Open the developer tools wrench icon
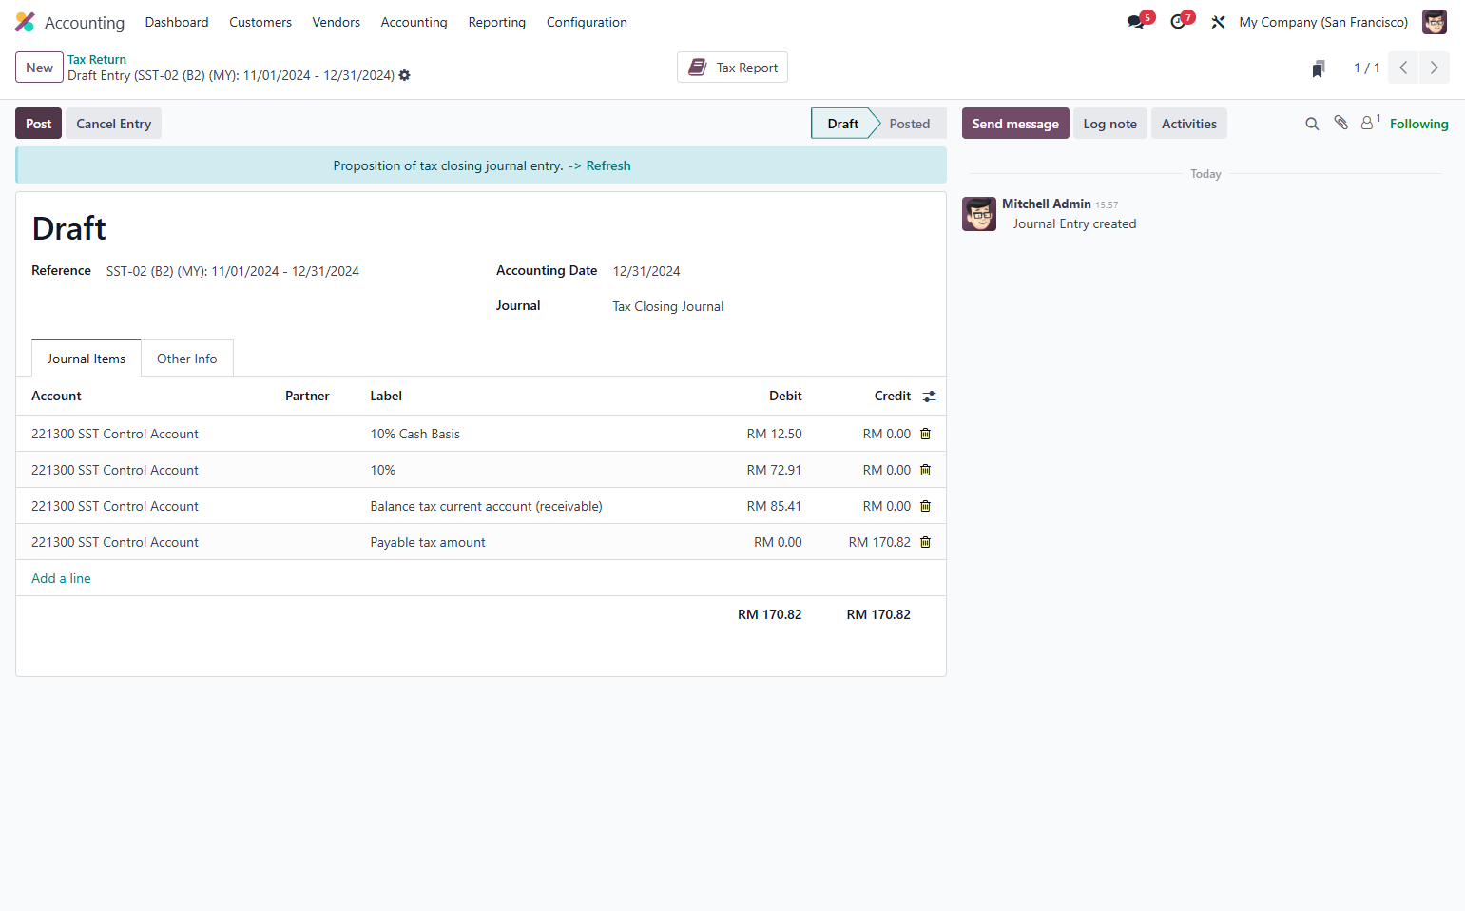 pyautogui.click(x=1218, y=22)
